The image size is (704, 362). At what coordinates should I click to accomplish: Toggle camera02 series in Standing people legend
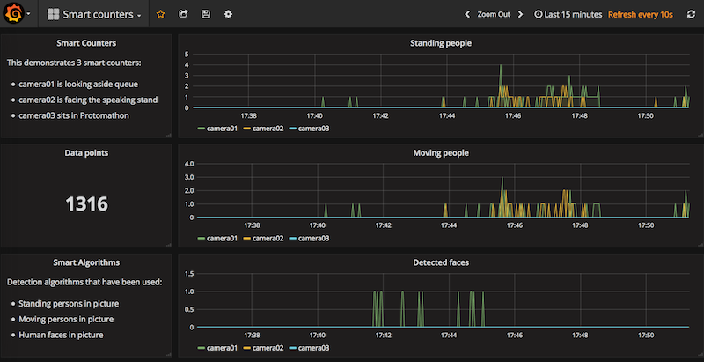[x=263, y=129]
